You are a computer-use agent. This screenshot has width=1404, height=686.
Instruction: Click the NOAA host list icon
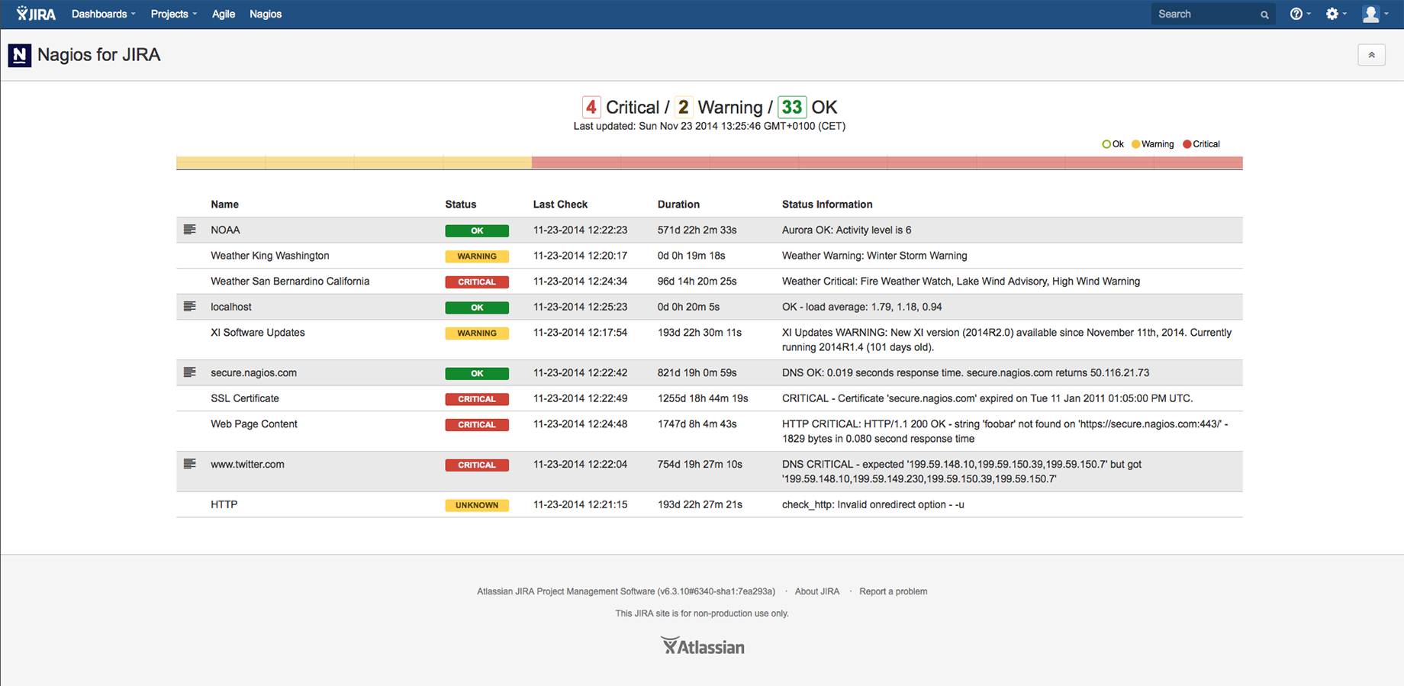pos(190,230)
